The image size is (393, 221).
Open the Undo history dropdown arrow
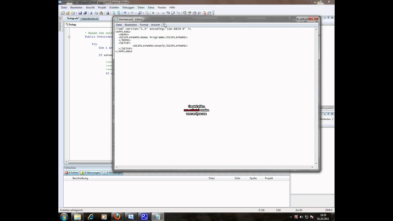(129, 13)
